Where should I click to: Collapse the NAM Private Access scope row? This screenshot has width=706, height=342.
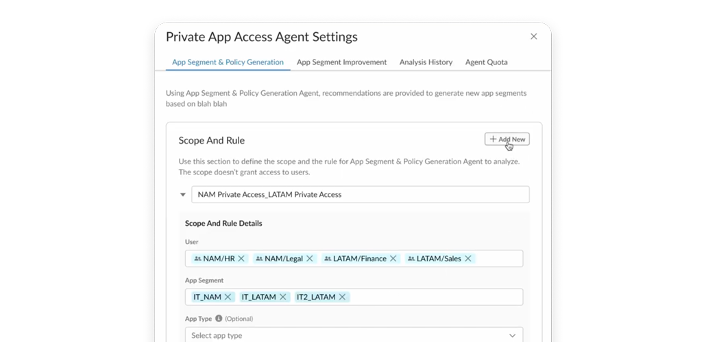click(183, 194)
